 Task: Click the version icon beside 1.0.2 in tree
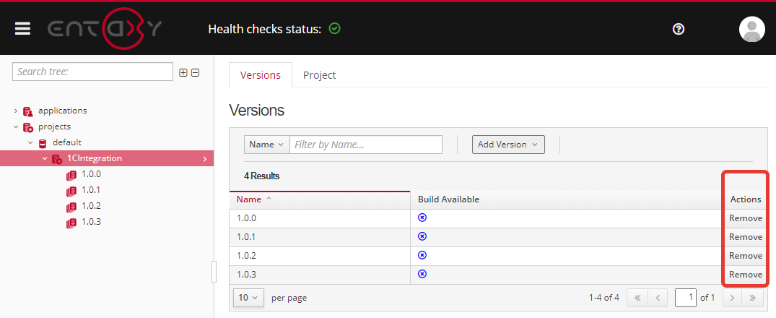71,207
